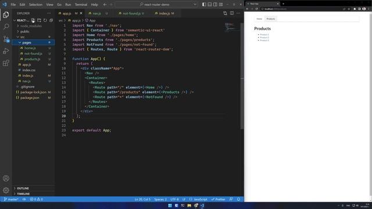
Task: Open the Selection menu
Action: [x=35, y=5]
